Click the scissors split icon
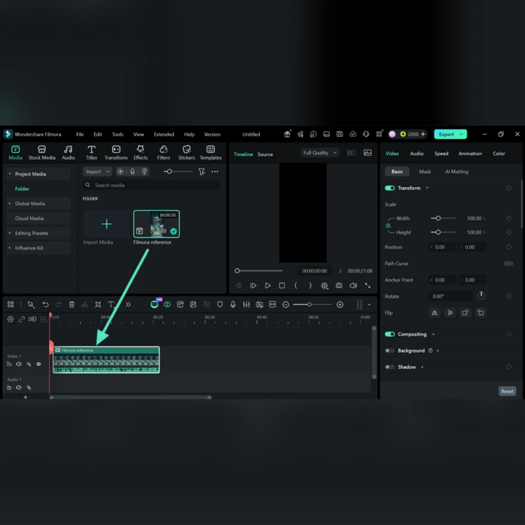Viewport: 525px width, 525px height. tap(85, 304)
